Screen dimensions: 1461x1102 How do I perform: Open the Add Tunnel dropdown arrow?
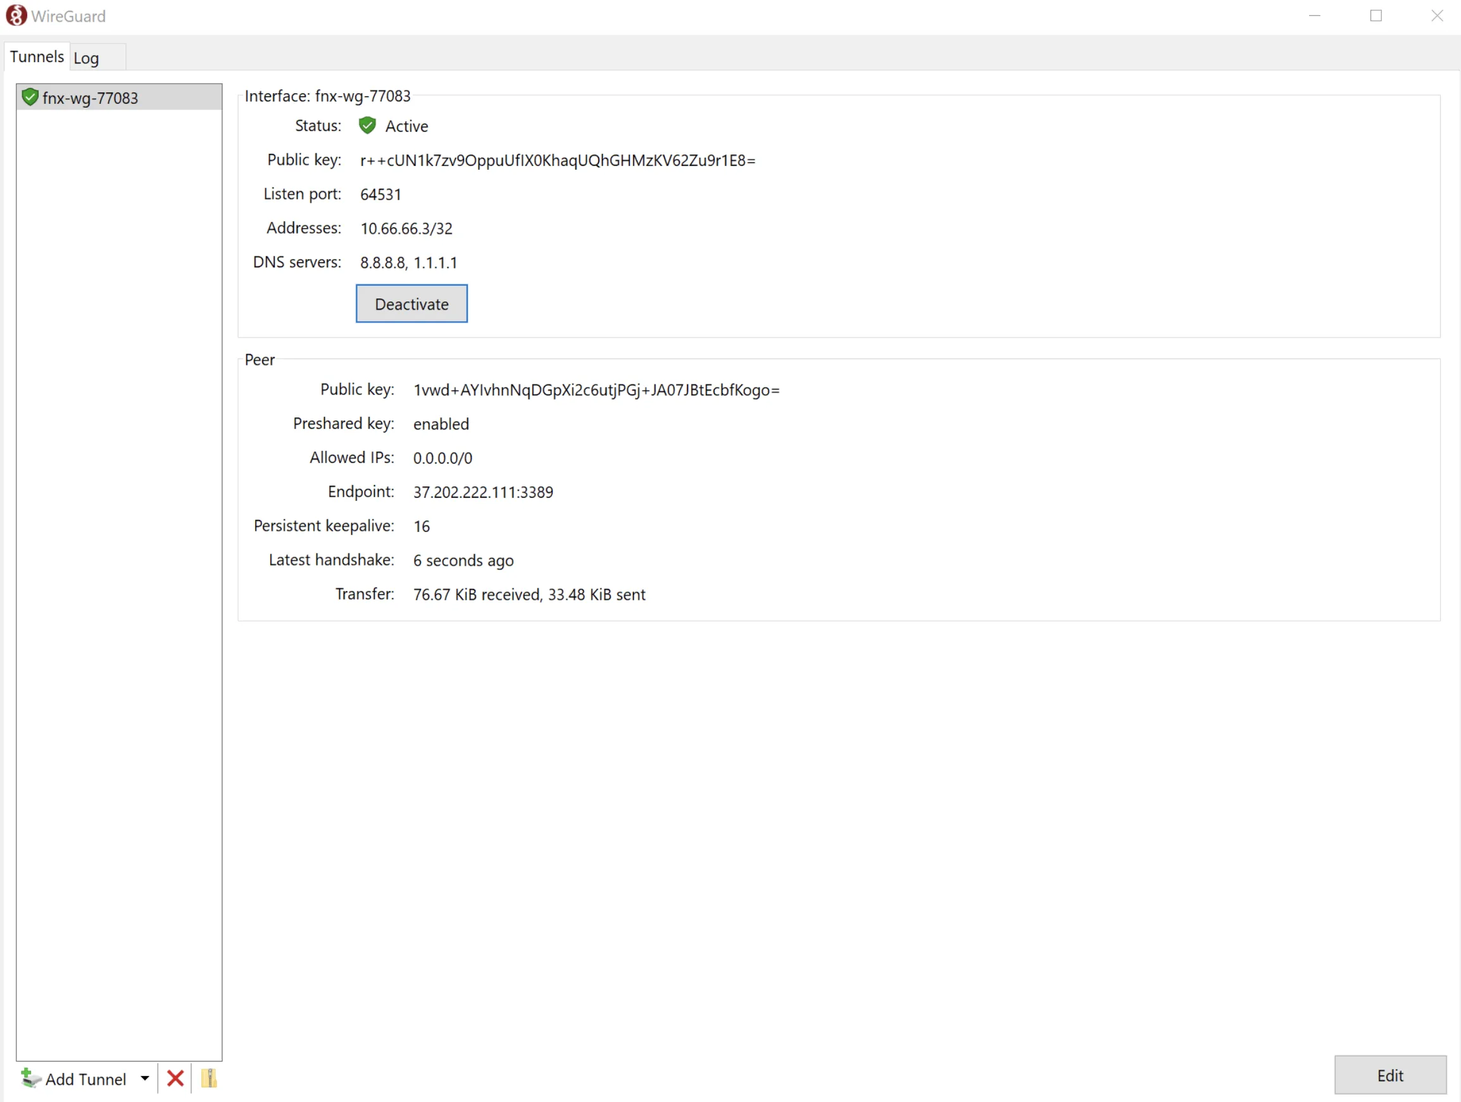point(145,1078)
